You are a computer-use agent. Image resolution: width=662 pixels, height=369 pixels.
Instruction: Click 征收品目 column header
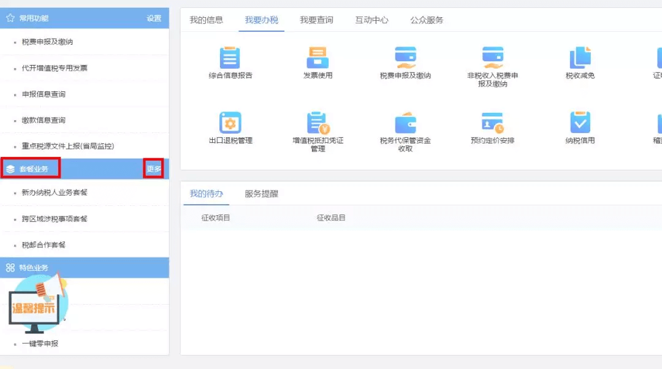click(x=331, y=218)
